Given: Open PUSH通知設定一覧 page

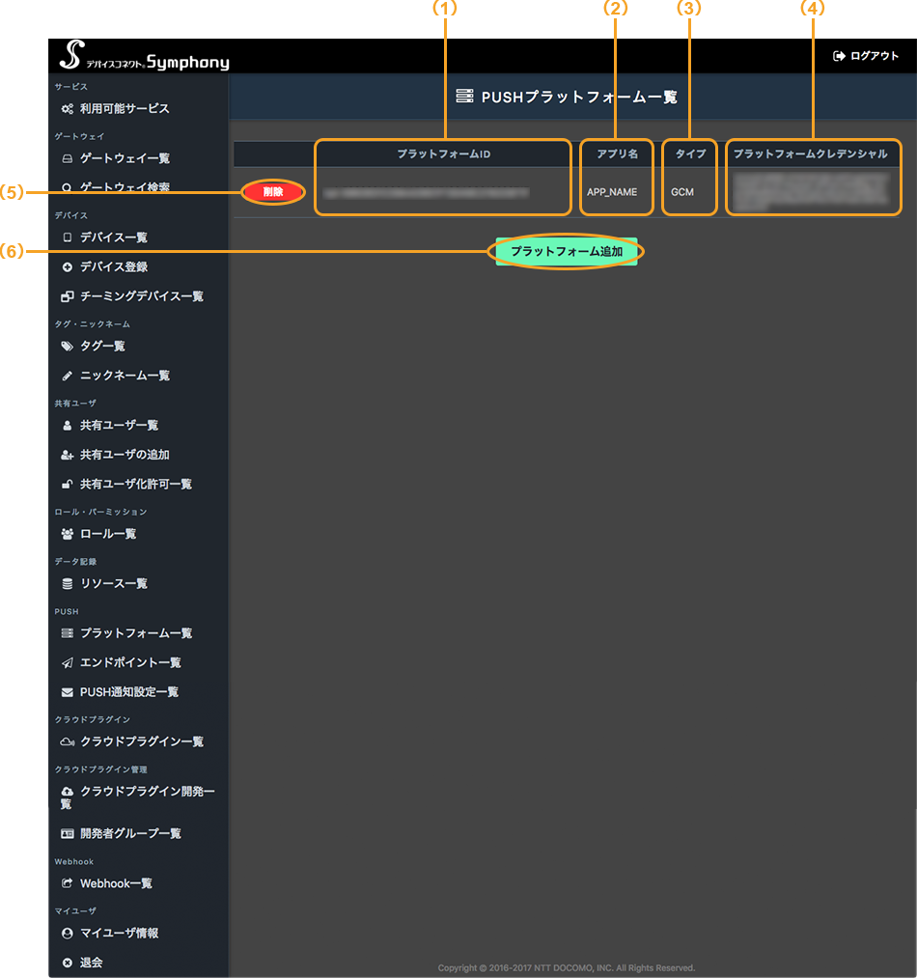Looking at the screenshot, I should pyautogui.click(x=129, y=692).
